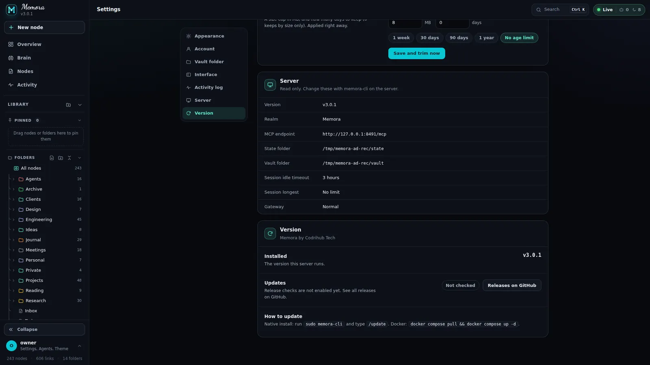Expand the Meetings folder arrow
Viewport: 650px width, 365px height.
[x=13, y=250]
